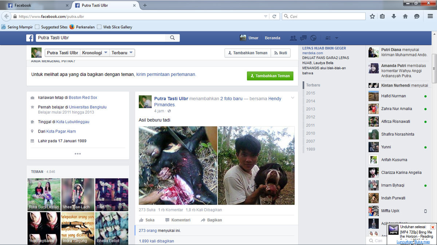This screenshot has width=437, height=245.
Task: Open URL bar history dropdown arrow
Action: (x=265, y=16)
